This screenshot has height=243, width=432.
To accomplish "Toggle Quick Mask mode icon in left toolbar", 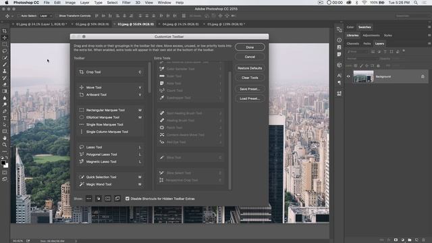I will coord(5,173).
